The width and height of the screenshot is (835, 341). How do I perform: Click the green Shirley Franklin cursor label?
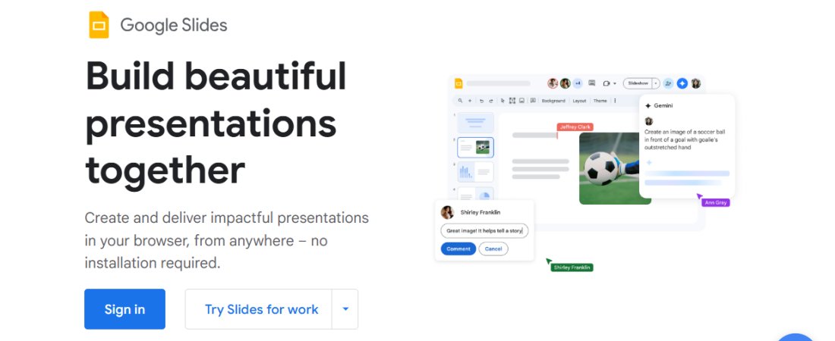(572, 267)
